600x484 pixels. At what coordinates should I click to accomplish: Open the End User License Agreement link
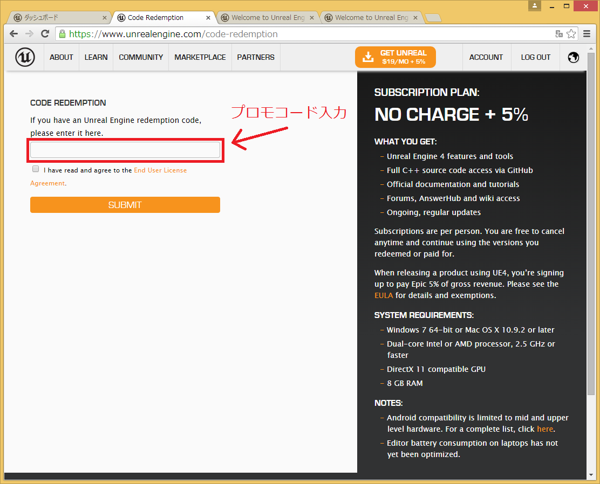click(x=160, y=170)
